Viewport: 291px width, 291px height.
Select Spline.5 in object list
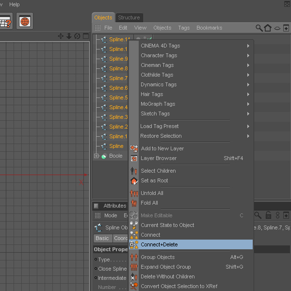[118, 97]
